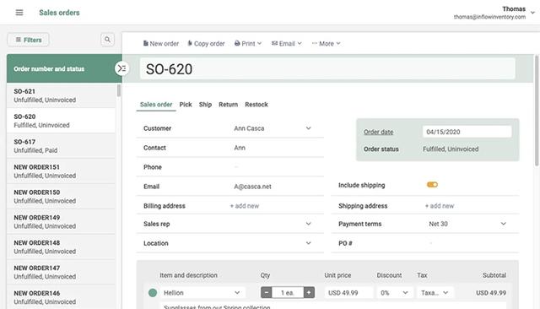Select NEW ORDER146 in the list
The width and height of the screenshot is (540, 309).
tap(61, 297)
